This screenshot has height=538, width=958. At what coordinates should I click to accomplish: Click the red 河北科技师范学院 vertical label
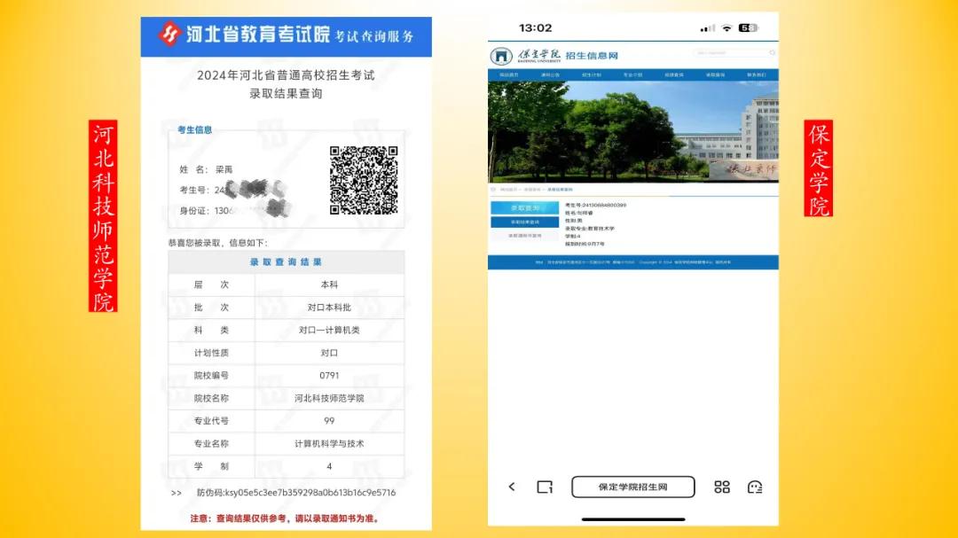[103, 215]
